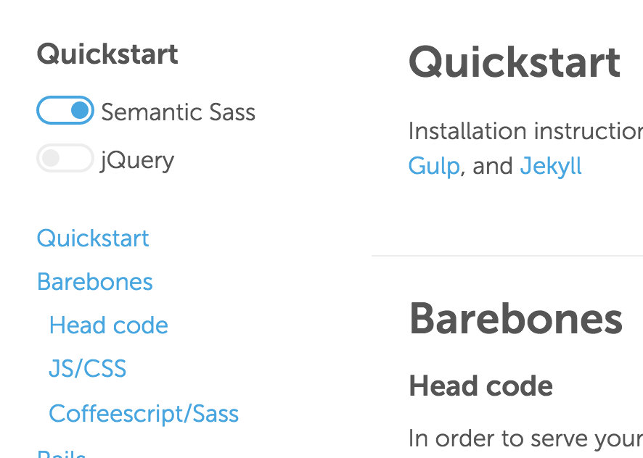Select the partially visible Rails sidebar link

(x=62, y=454)
